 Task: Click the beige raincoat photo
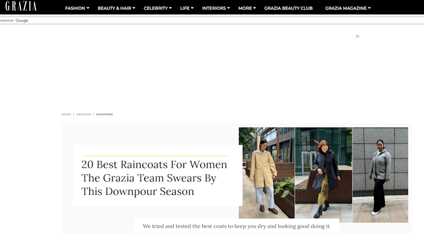266,173
